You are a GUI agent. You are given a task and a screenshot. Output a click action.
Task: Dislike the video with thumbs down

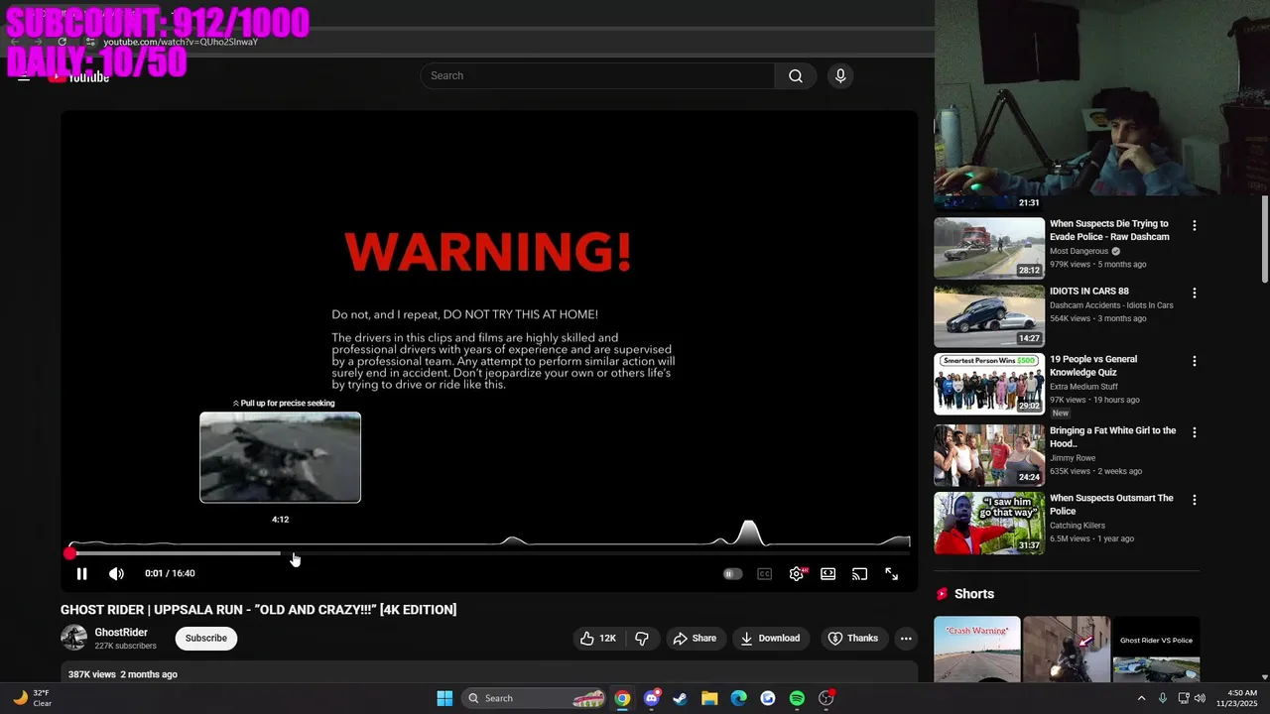(641, 638)
